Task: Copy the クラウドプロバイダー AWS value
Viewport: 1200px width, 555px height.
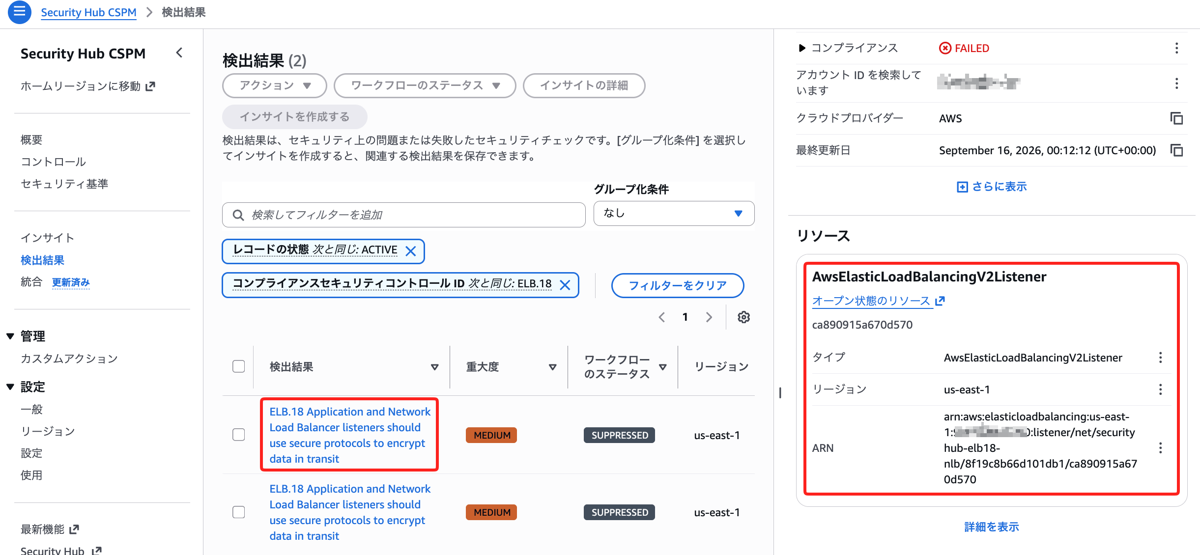Action: coord(1176,118)
